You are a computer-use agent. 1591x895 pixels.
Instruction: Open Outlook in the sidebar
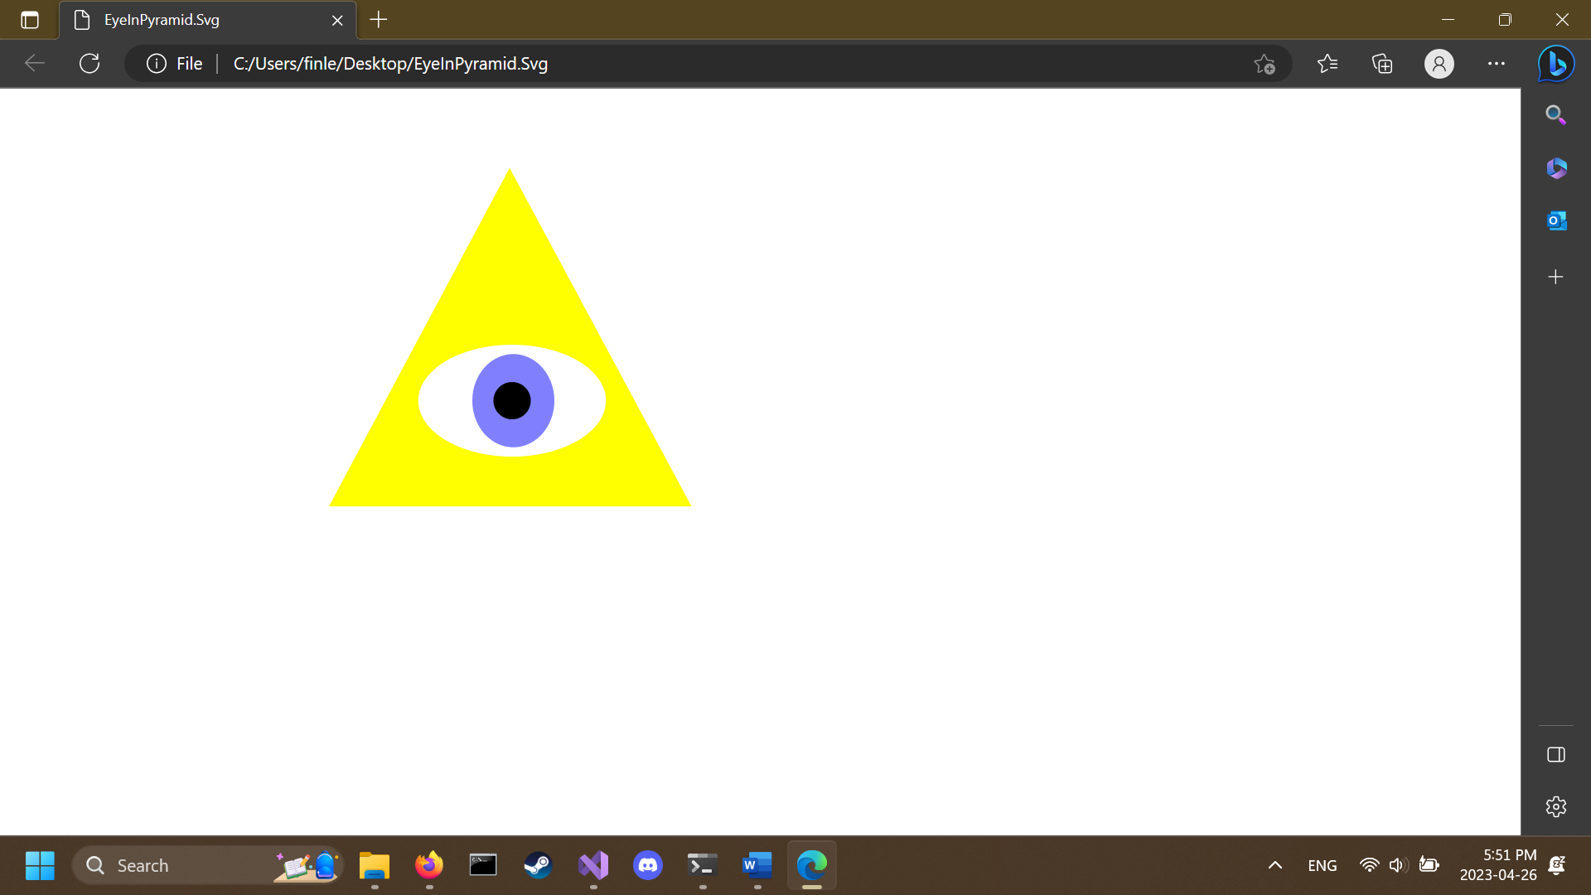click(x=1555, y=221)
